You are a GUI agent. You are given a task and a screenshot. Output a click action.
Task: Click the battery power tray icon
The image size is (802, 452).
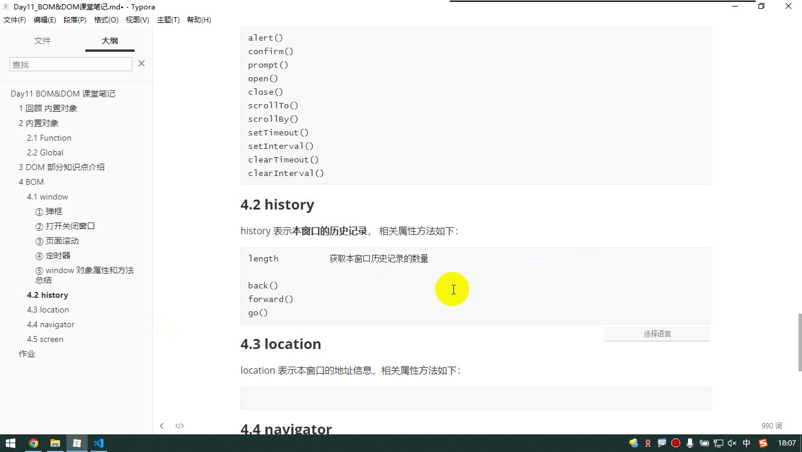coord(704,443)
